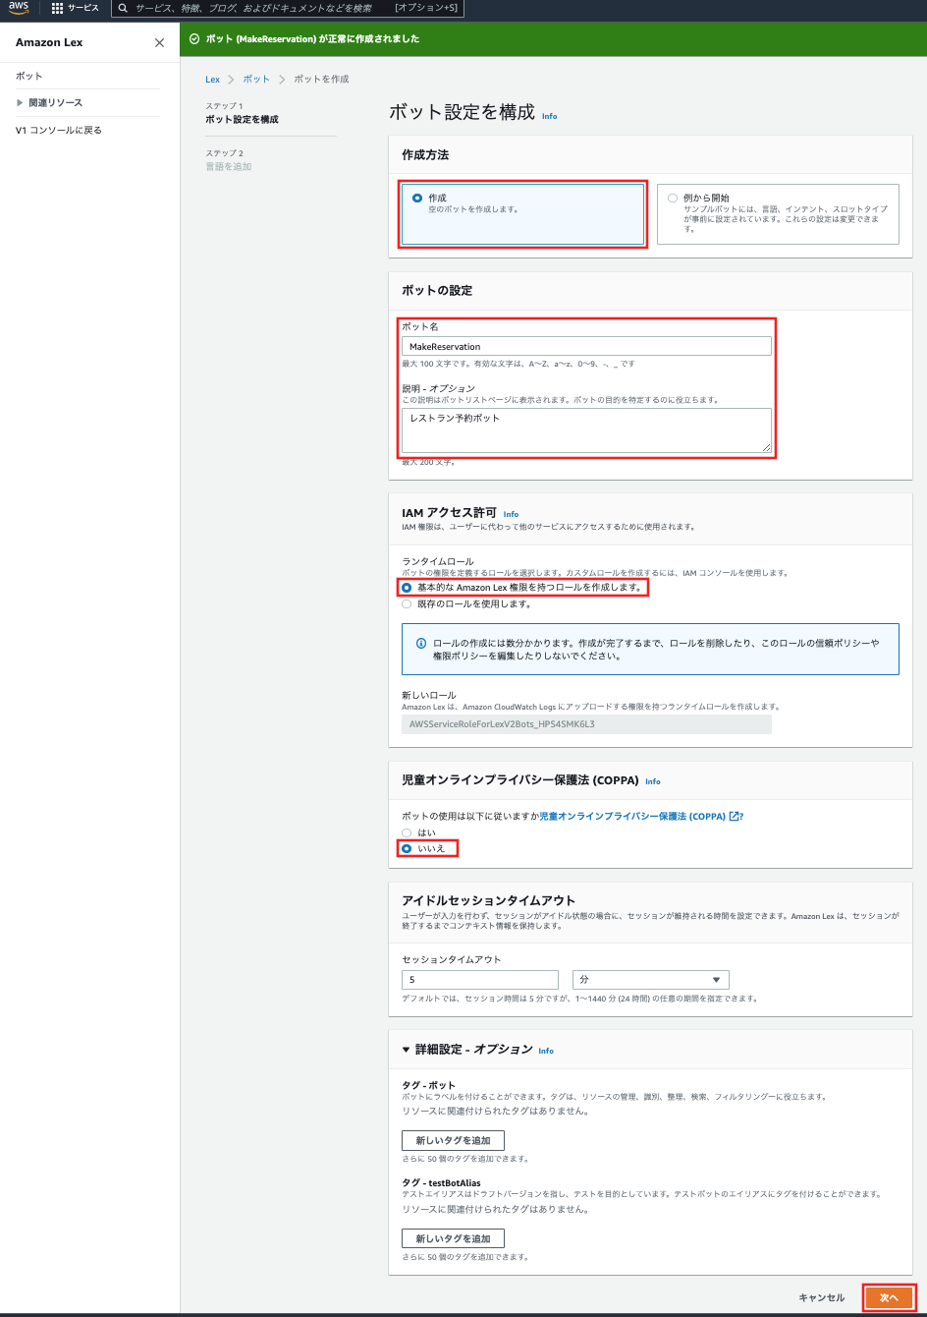The image size is (927, 1317).
Task: Click the 新しいロール name field
Action: [586, 724]
